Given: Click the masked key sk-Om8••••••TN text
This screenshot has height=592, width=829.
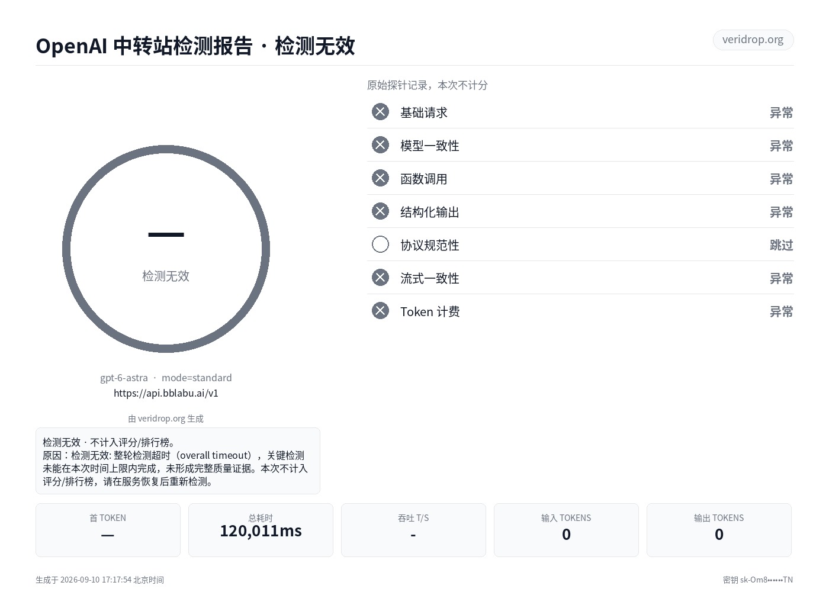Looking at the screenshot, I should [x=758, y=580].
